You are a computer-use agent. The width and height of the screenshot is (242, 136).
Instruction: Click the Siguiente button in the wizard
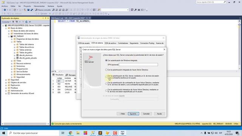133,114
